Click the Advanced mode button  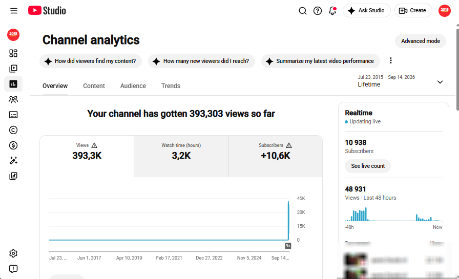coord(421,41)
